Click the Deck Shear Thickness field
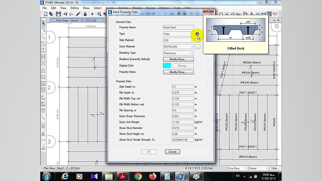The image size is (322, 181). point(183,116)
